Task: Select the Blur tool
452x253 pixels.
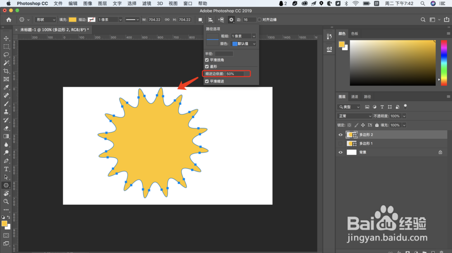Action: [x=6, y=145]
